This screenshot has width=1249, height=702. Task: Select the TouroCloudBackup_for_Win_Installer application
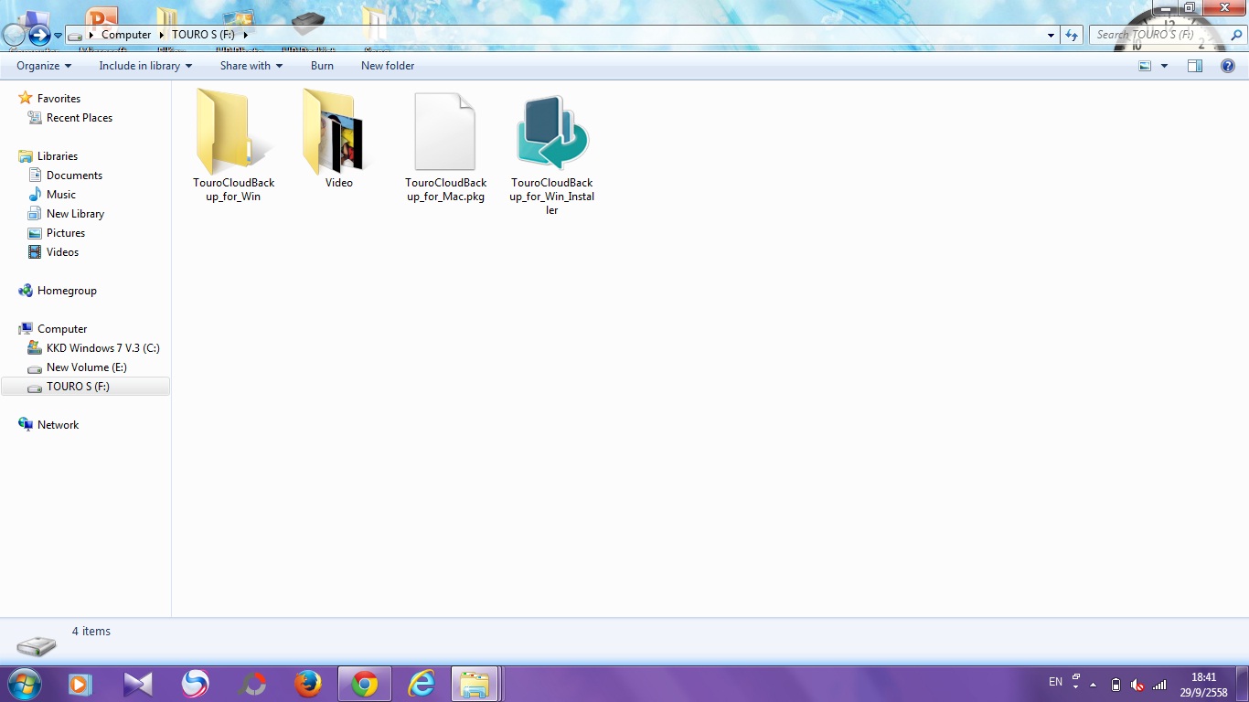pos(551,154)
